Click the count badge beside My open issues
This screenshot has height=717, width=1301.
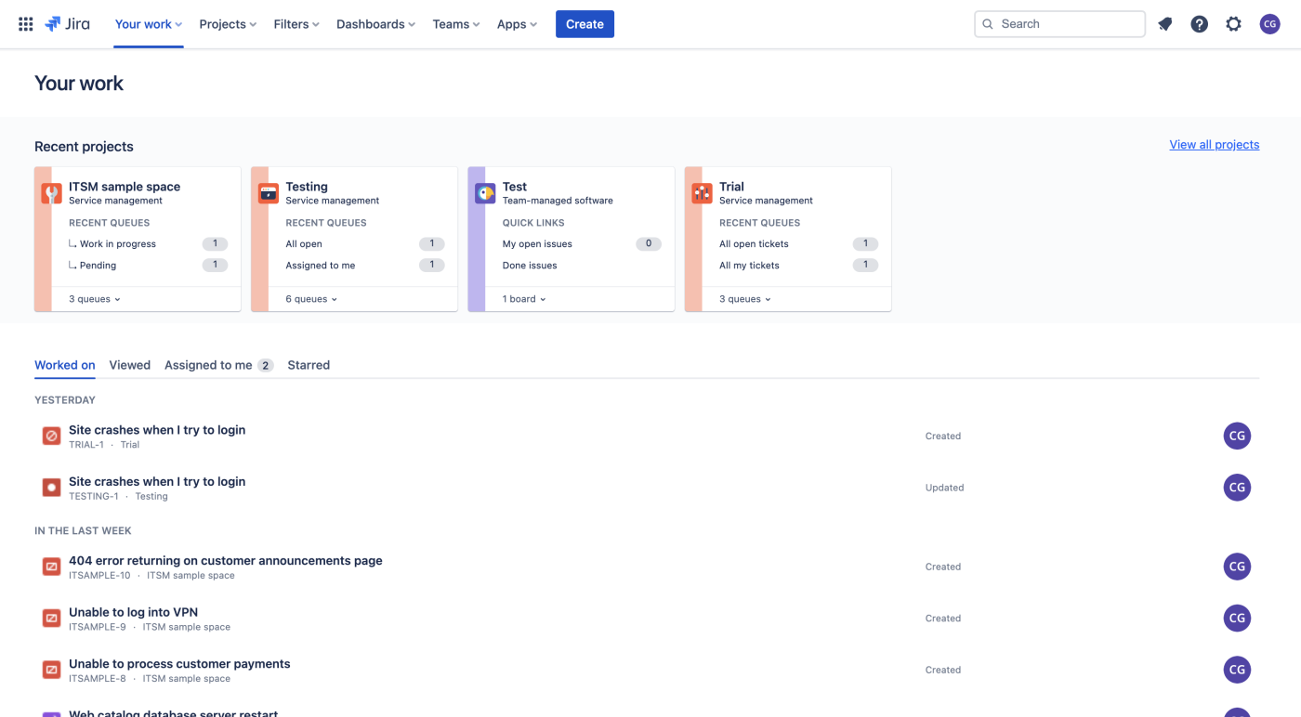point(649,244)
